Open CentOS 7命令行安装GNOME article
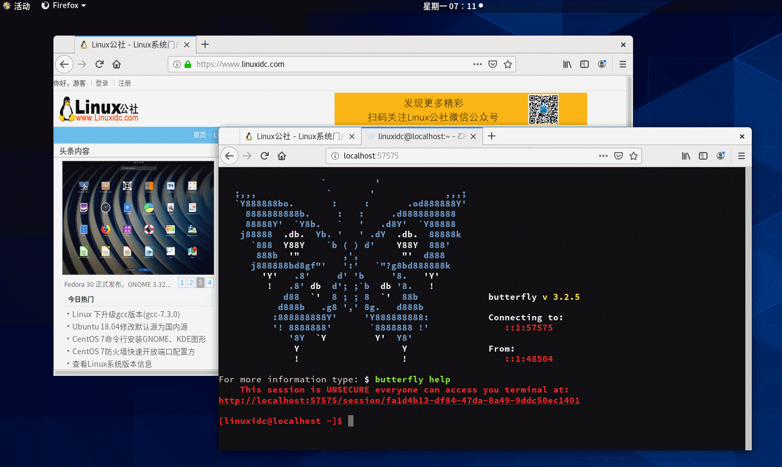The height and width of the screenshot is (467, 782). point(139,339)
